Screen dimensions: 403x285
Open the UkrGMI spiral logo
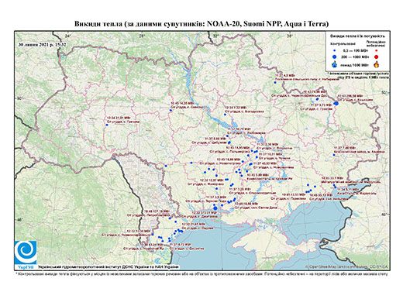[26, 253]
